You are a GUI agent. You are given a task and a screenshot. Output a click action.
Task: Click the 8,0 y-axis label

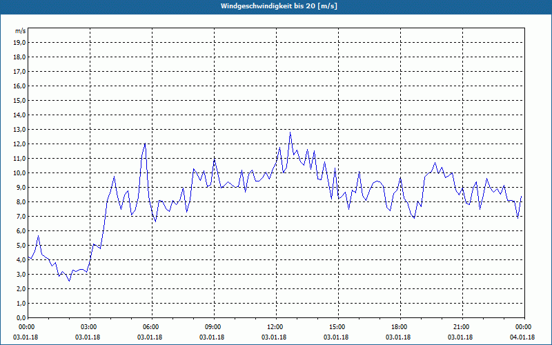click(21, 202)
